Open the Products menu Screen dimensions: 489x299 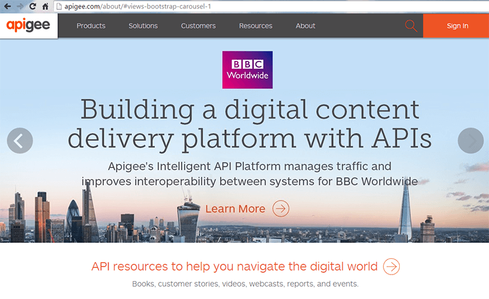click(90, 26)
